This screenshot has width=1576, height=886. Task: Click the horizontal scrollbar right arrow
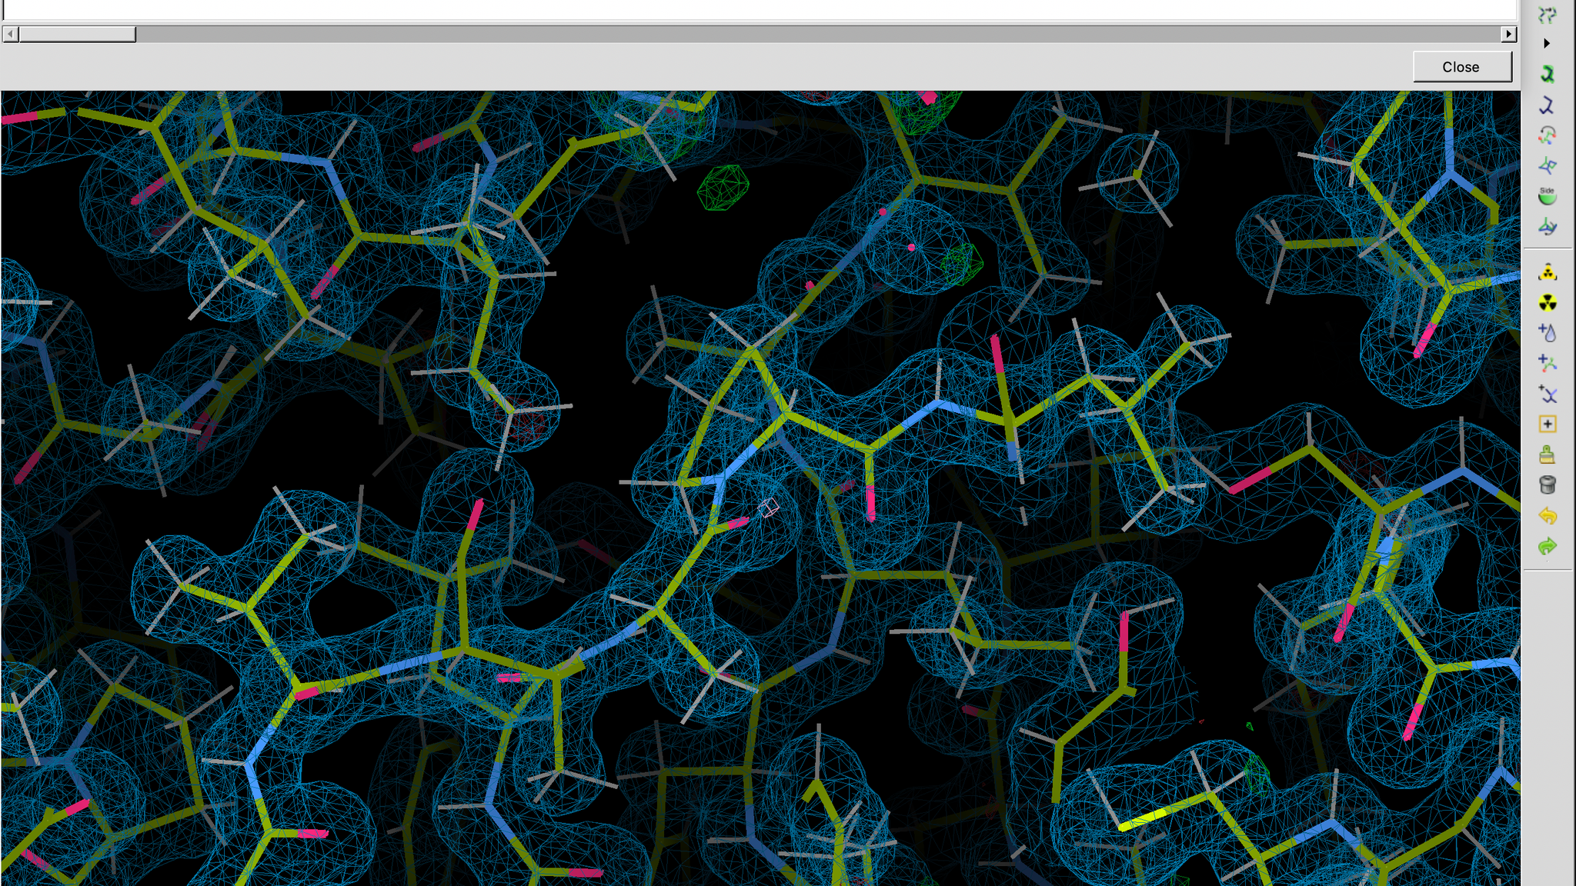click(1508, 34)
